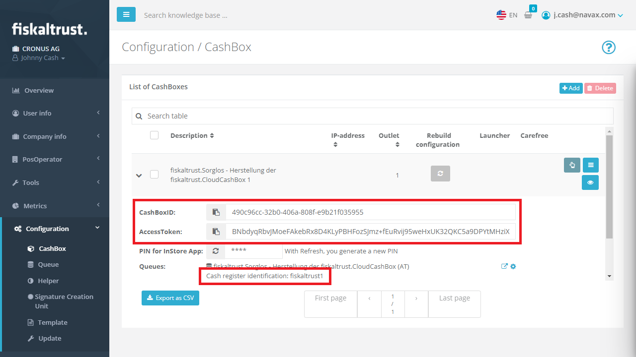Copy the CashBoxID to clipboard
The image size is (636, 357).
click(x=216, y=212)
